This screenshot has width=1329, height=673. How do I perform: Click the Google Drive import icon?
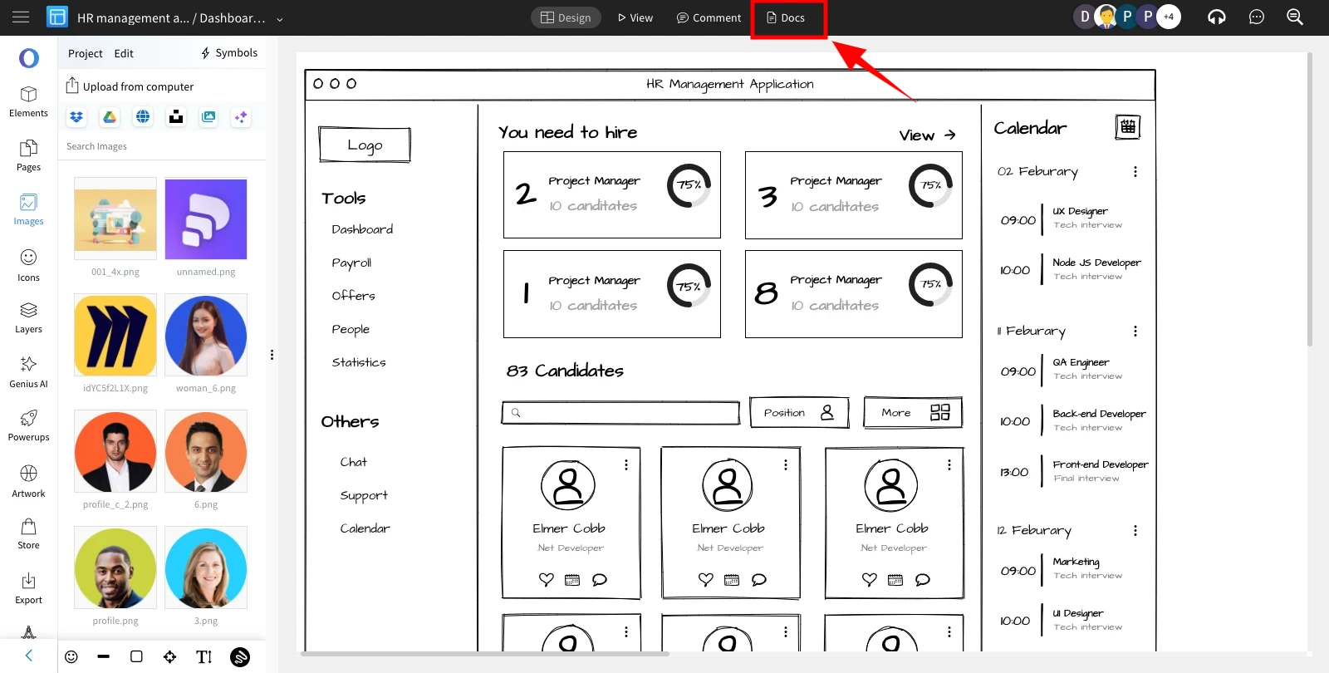click(110, 117)
